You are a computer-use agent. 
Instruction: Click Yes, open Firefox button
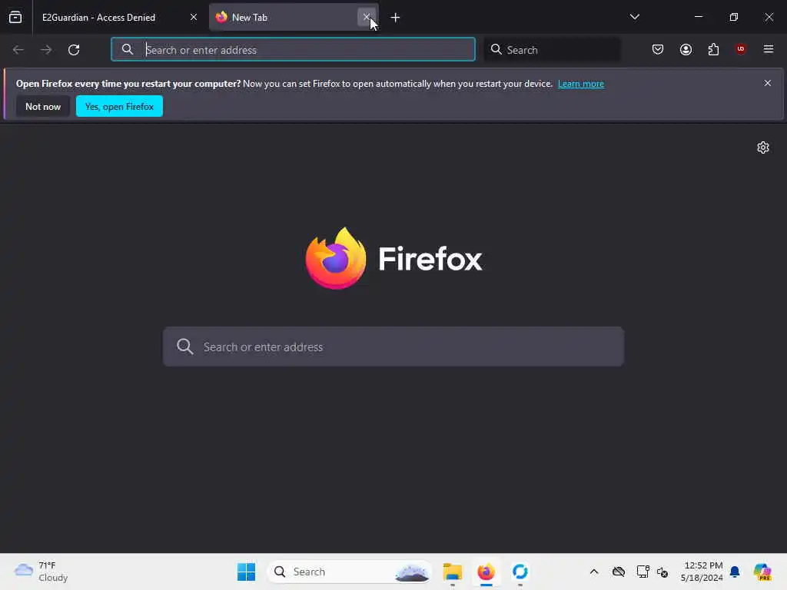(x=119, y=106)
